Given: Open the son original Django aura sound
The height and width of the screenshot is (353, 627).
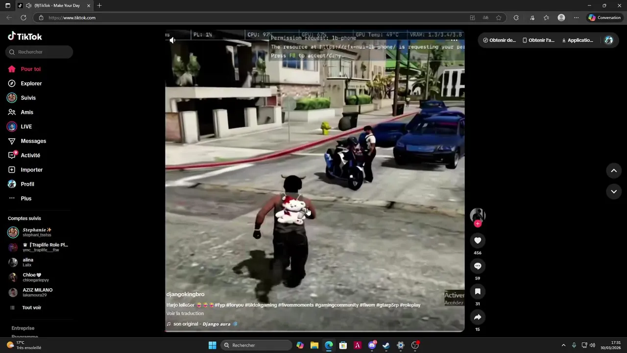Looking at the screenshot, I should click(x=202, y=324).
